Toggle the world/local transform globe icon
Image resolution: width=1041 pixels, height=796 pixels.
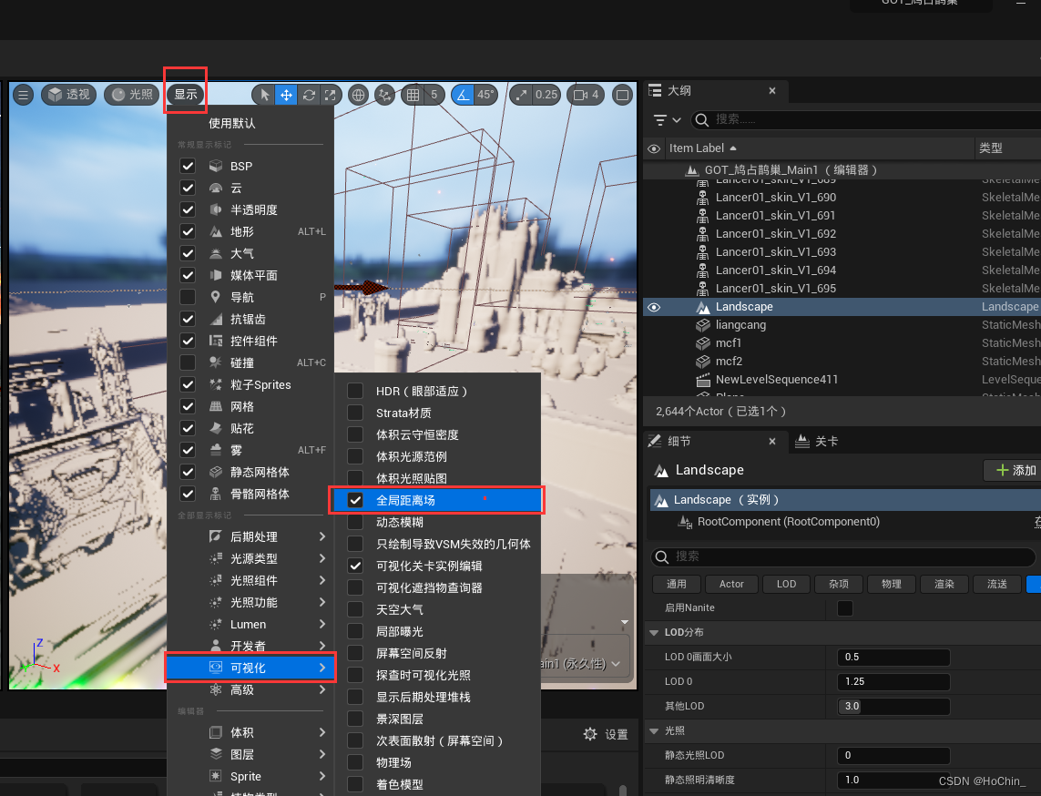coord(359,95)
